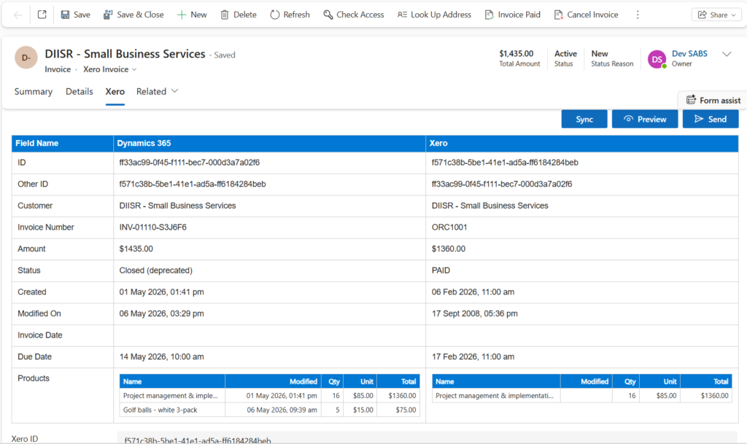Click the Closed (deprecated) status value
The width and height of the screenshot is (747, 444).
(156, 270)
